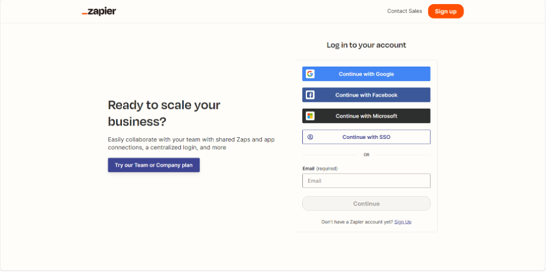The image size is (546, 272).
Task: Follow the Sign Up link below the form
Action: coord(403,222)
